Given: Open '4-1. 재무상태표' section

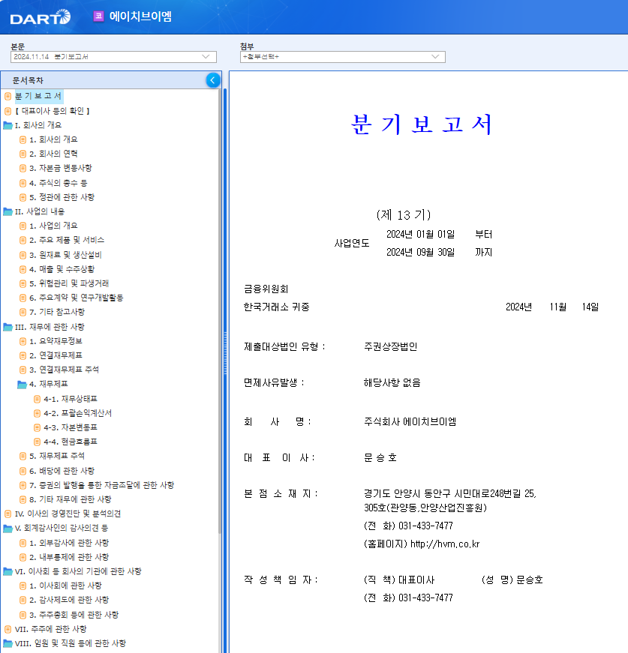Looking at the screenshot, I should tap(71, 399).
